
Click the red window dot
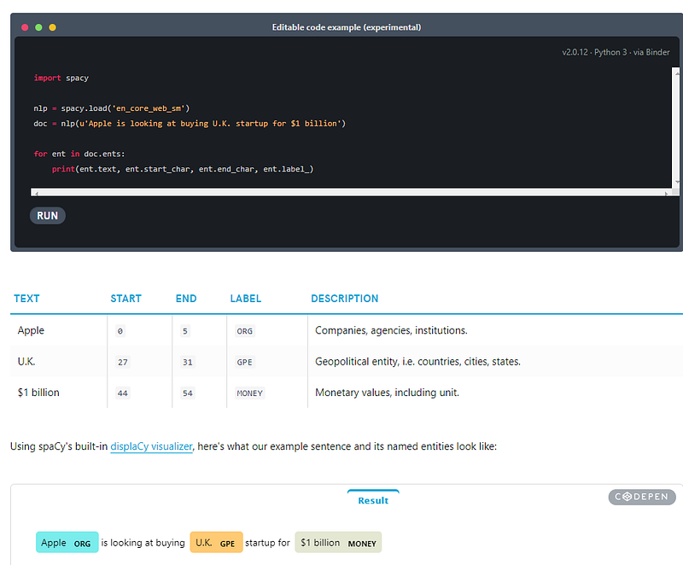pyautogui.click(x=25, y=27)
